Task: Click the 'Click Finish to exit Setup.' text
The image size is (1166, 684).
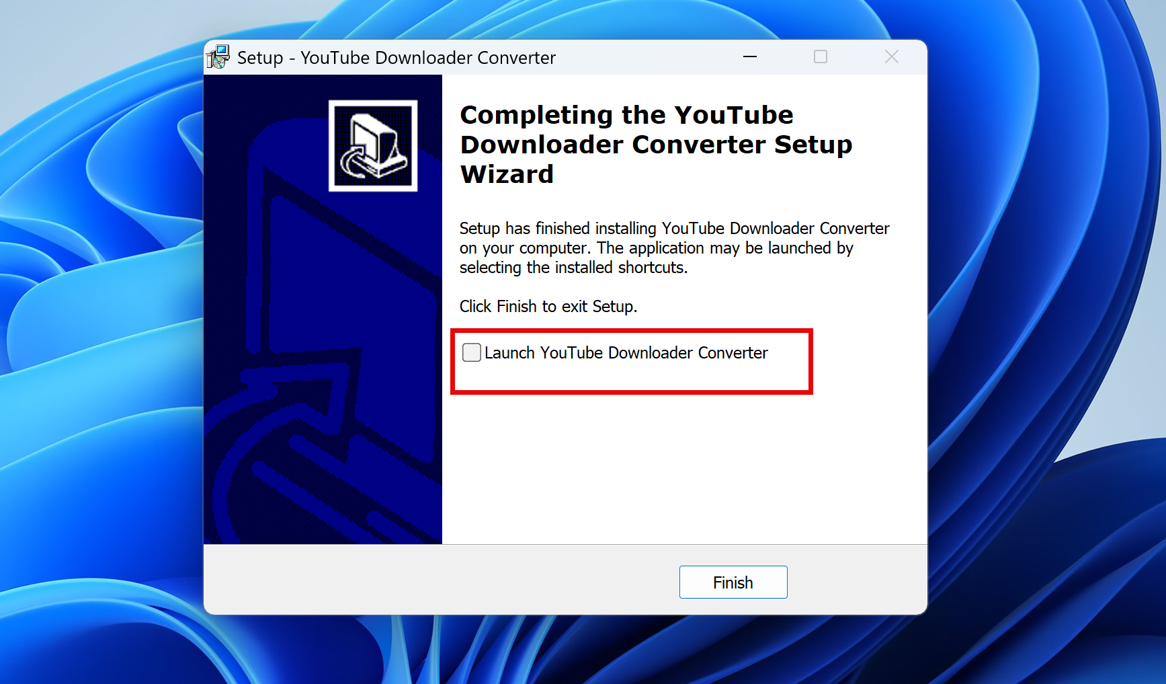Action: click(548, 307)
